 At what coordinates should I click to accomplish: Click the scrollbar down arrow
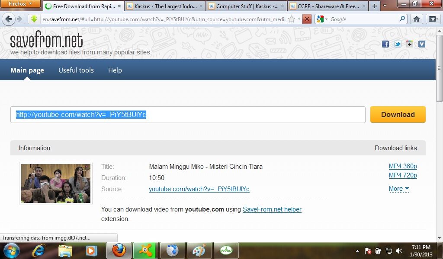439,238
